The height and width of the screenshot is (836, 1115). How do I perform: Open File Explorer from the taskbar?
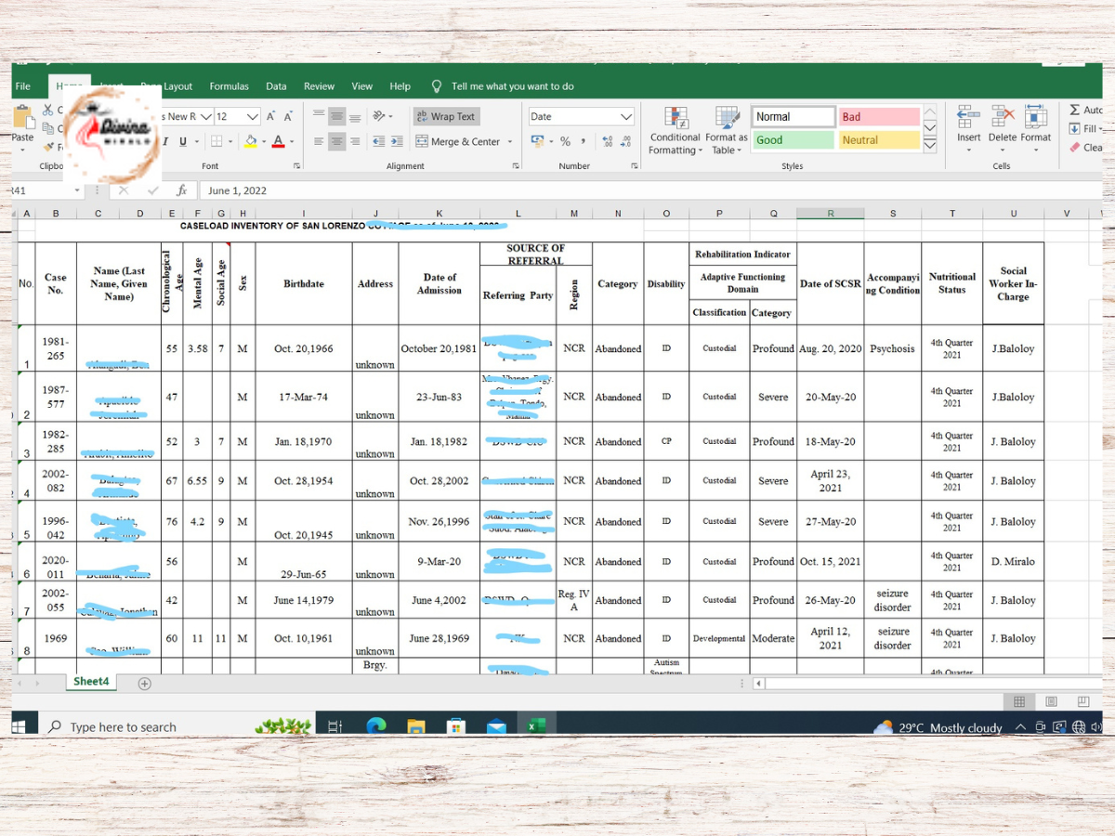coord(415,726)
